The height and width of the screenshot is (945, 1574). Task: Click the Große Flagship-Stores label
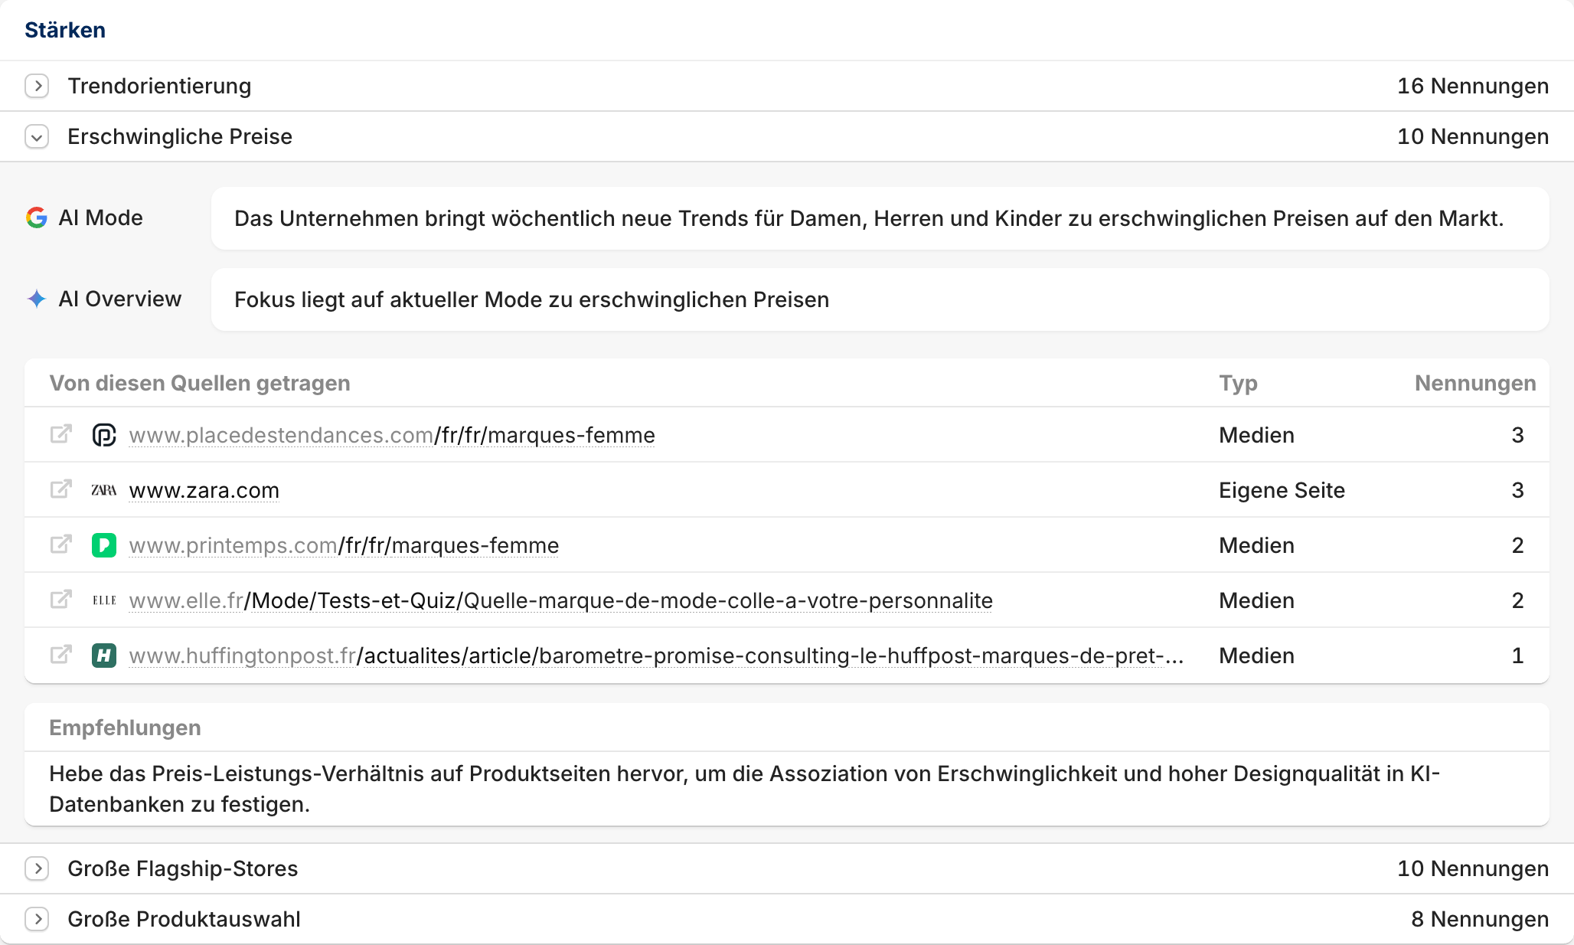183,868
